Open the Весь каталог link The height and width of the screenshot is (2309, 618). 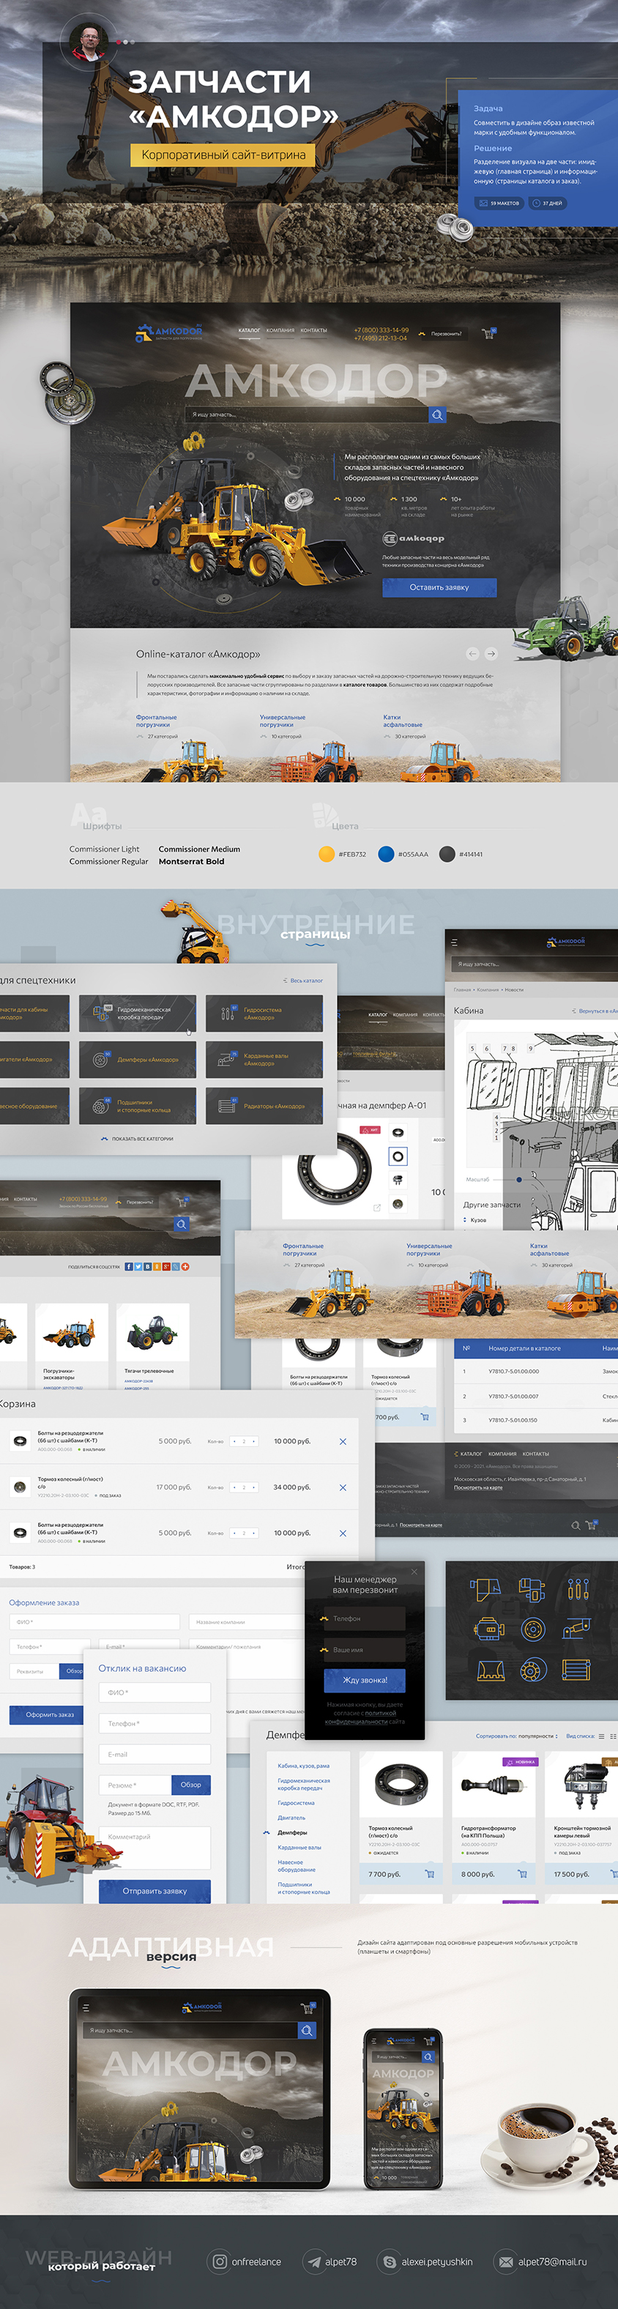click(302, 981)
